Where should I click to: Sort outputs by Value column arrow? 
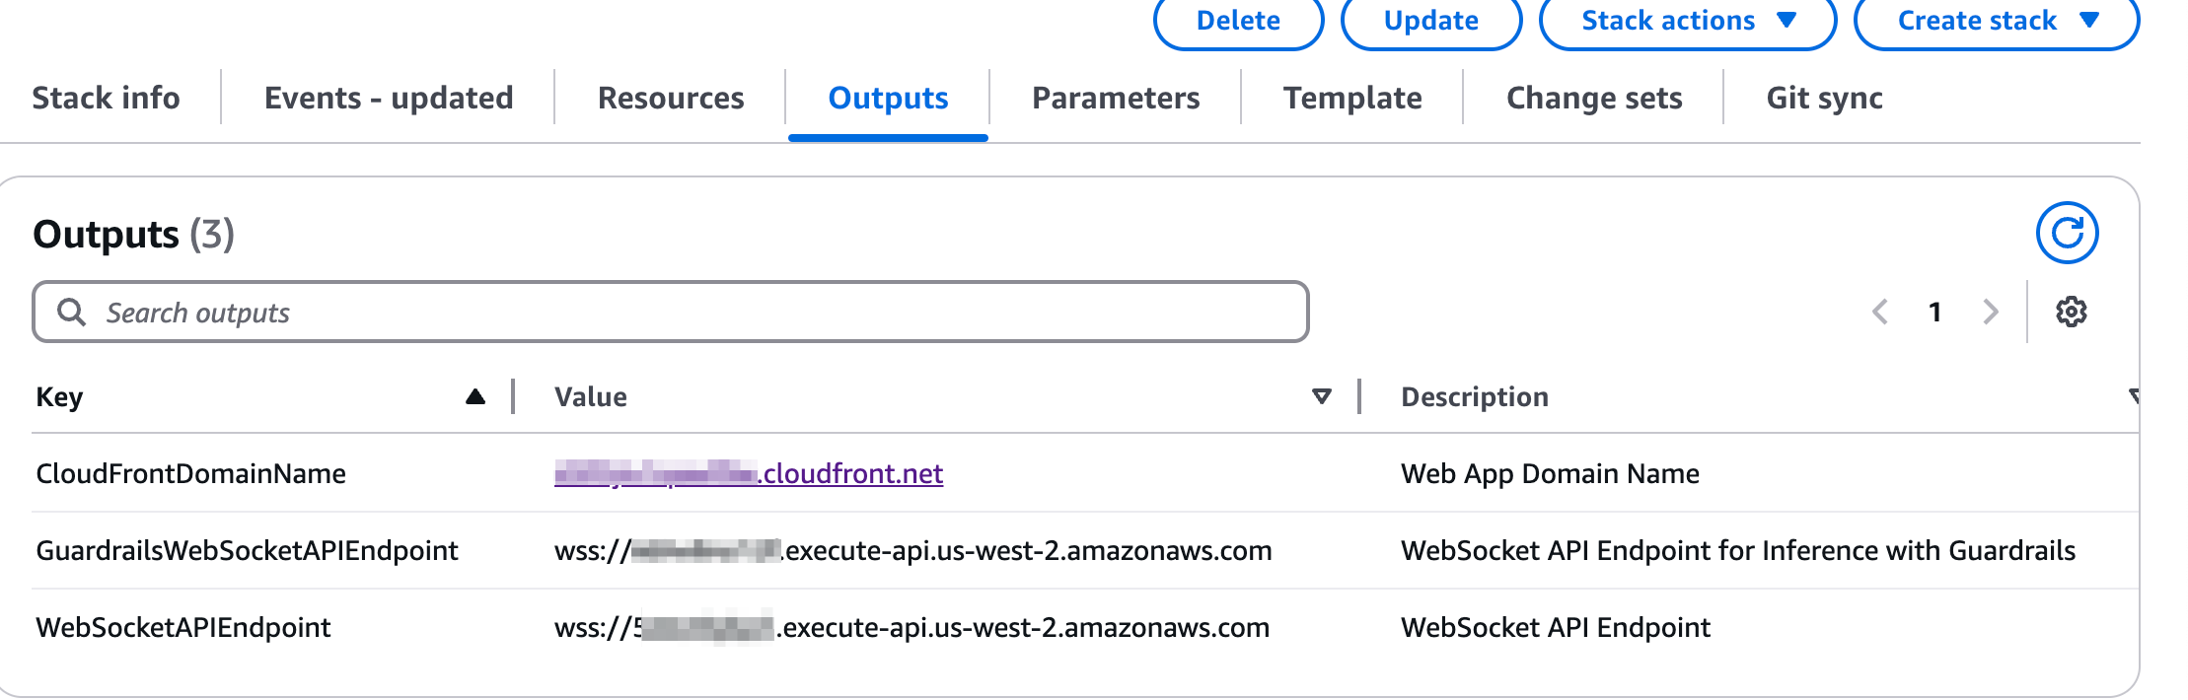click(1322, 396)
